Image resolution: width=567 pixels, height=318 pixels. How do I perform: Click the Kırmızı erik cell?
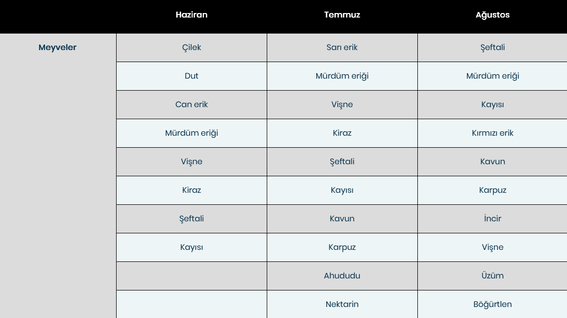[x=492, y=133]
